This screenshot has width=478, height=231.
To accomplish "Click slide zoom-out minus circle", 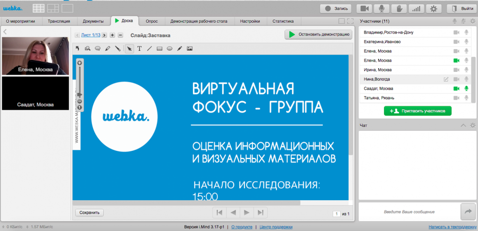I will pos(79,101).
